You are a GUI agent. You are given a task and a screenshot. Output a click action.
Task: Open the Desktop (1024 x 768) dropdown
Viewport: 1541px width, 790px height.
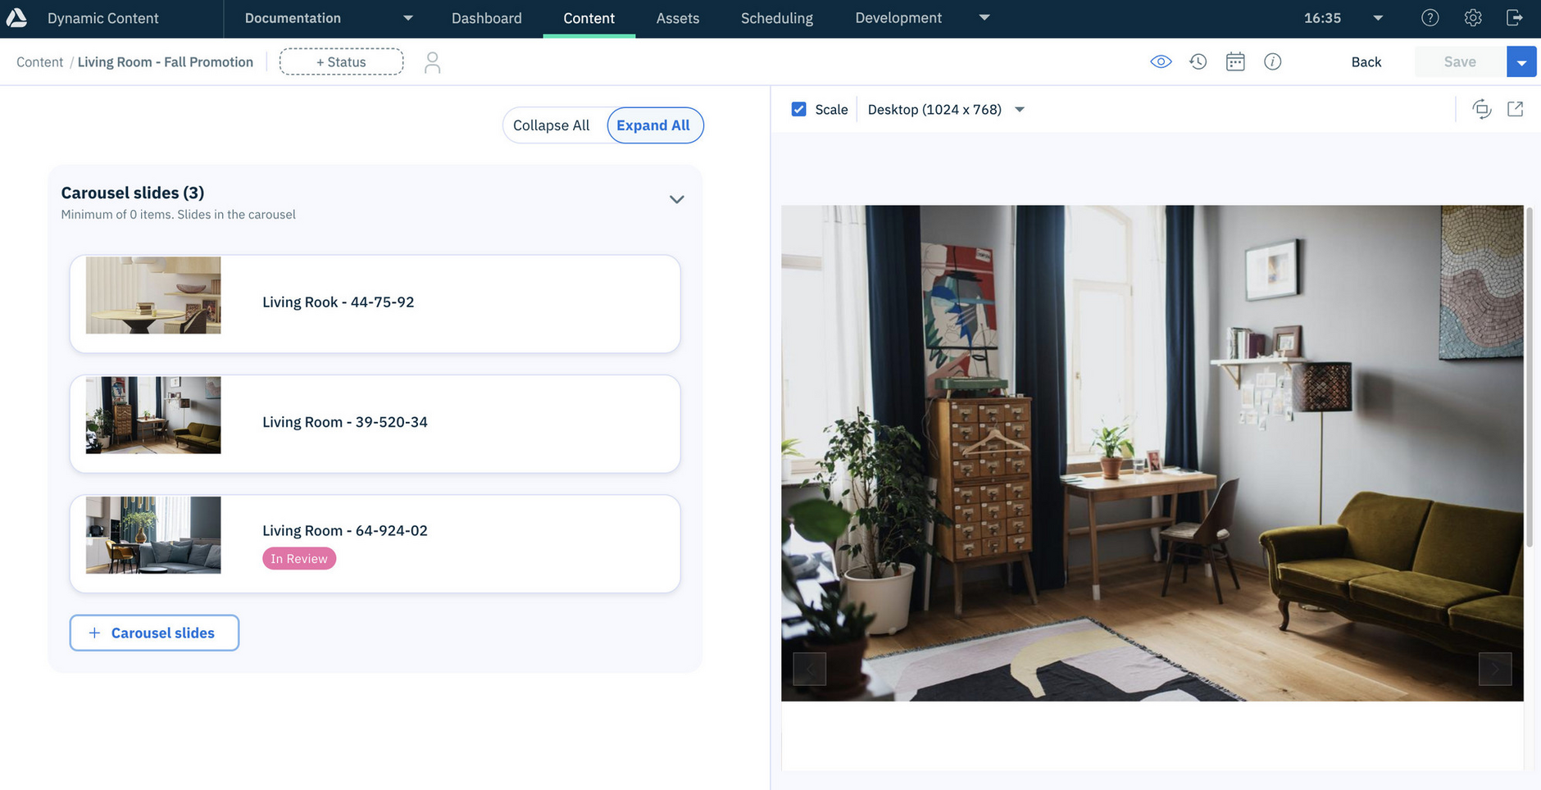pos(946,109)
